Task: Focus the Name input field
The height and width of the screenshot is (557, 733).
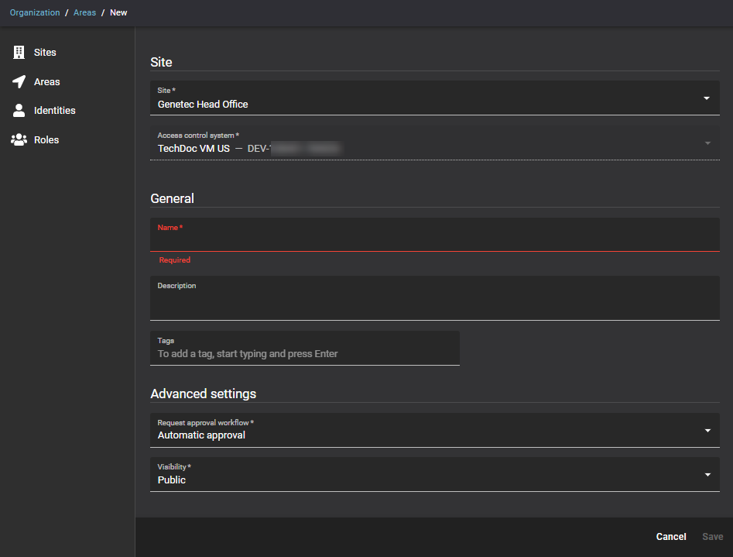Action: click(433, 240)
